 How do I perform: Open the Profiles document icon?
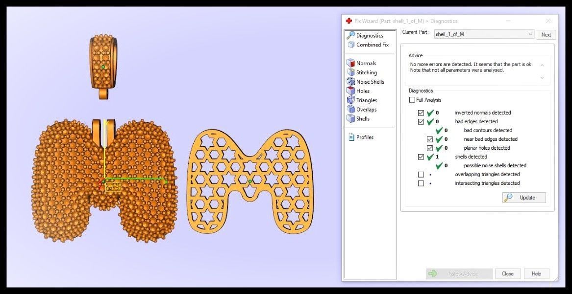351,137
